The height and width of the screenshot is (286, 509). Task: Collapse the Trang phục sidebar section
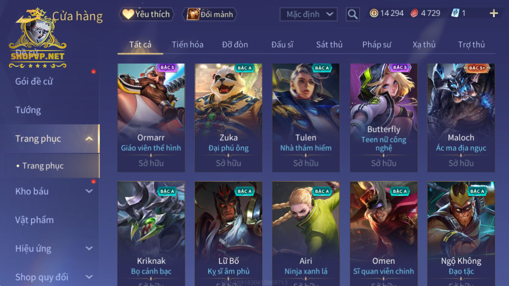(89, 139)
